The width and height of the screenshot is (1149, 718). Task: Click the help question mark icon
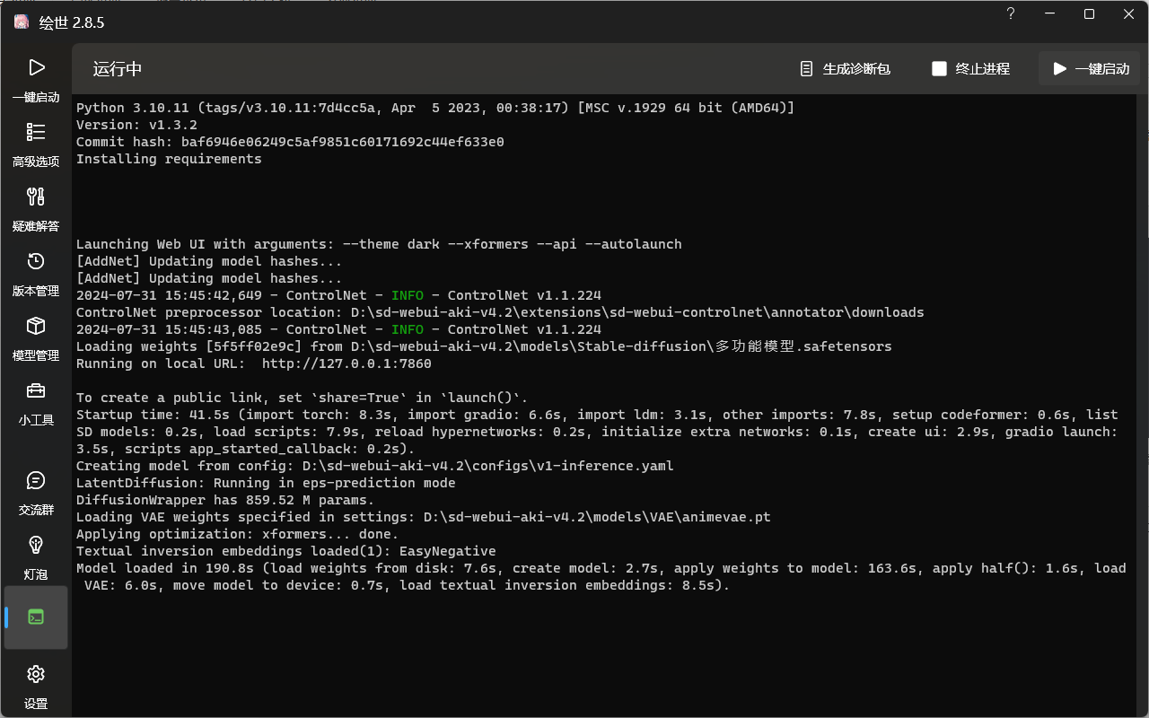[1010, 14]
